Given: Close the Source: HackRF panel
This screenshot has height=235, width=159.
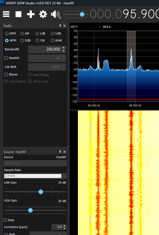Looking at the screenshot, I should [x=65, y=152].
